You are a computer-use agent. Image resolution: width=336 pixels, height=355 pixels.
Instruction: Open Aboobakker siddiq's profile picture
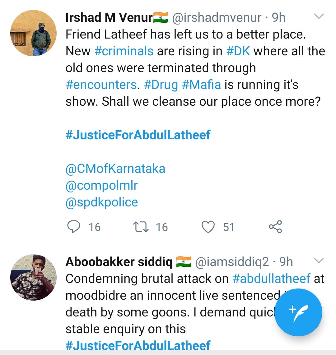pyautogui.click(x=34, y=277)
